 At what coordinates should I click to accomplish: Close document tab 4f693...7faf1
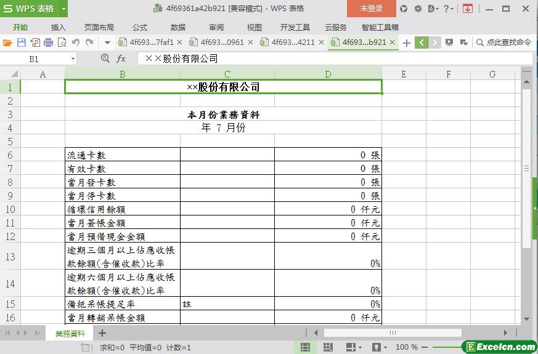(179, 42)
